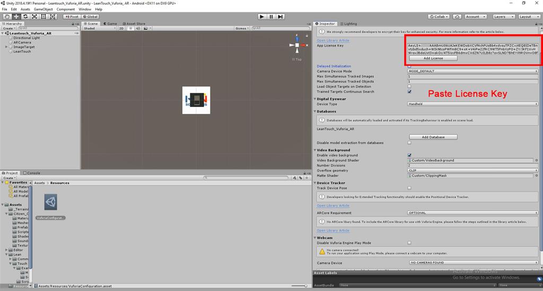Lock the Inspector panel
This screenshot has height=291, width=543.
pos(537,24)
